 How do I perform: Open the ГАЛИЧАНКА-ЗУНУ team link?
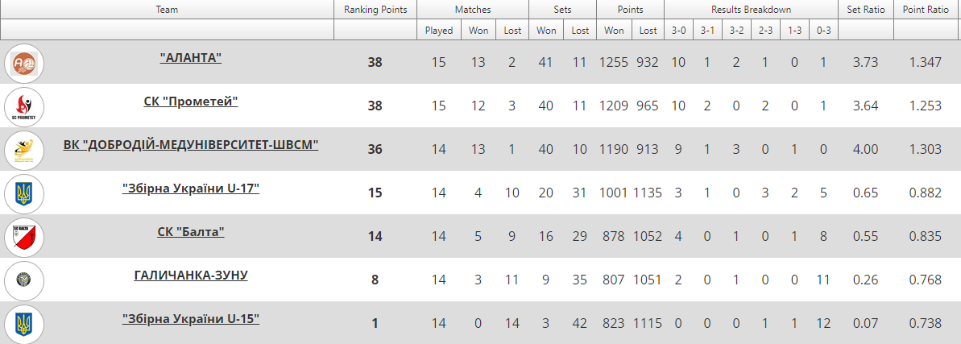tap(191, 276)
